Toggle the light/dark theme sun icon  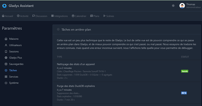point(173,6)
